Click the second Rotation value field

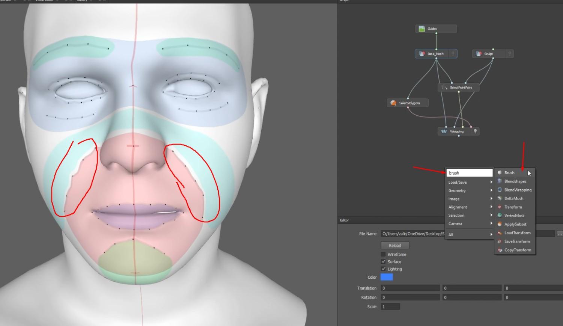tap(472, 297)
